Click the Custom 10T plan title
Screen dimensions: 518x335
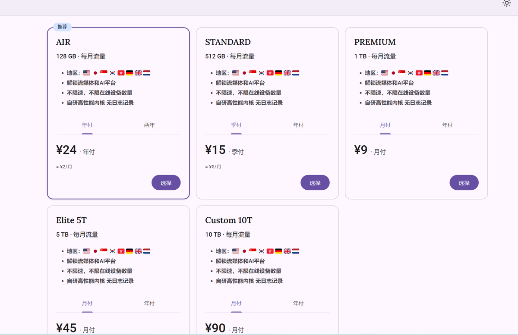coord(229,220)
